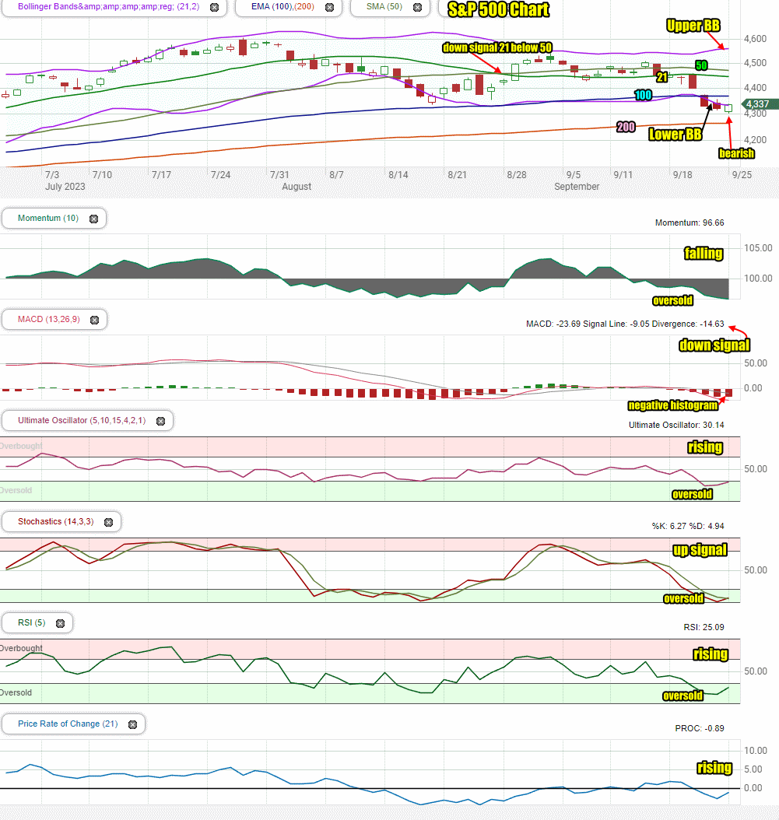Click the August month label on the axis
This screenshot has height=820, width=779.
297,187
